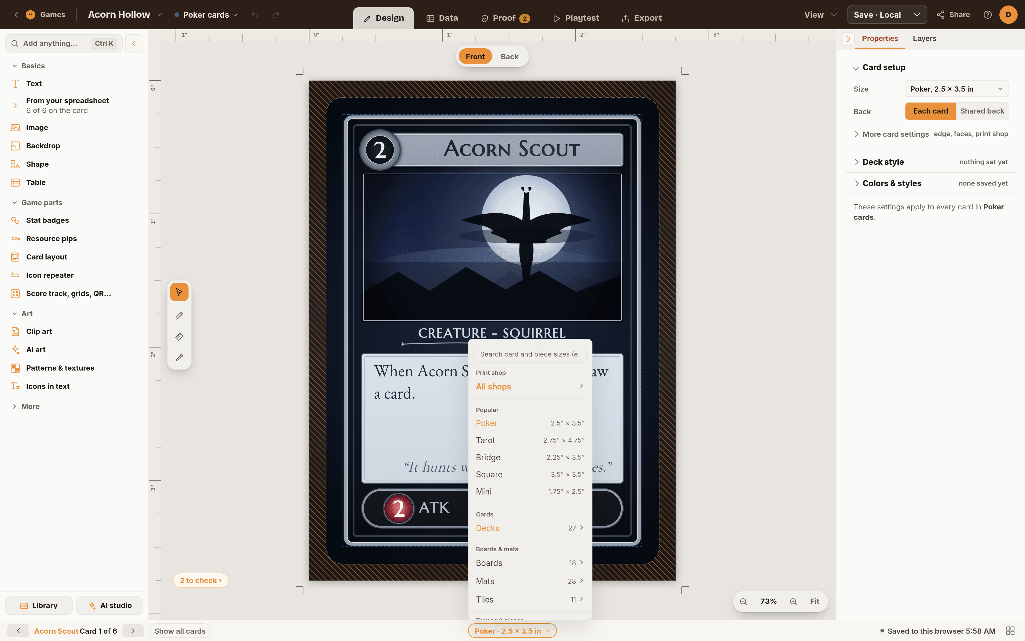Select the ruler measure tool

(x=179, y=337)
